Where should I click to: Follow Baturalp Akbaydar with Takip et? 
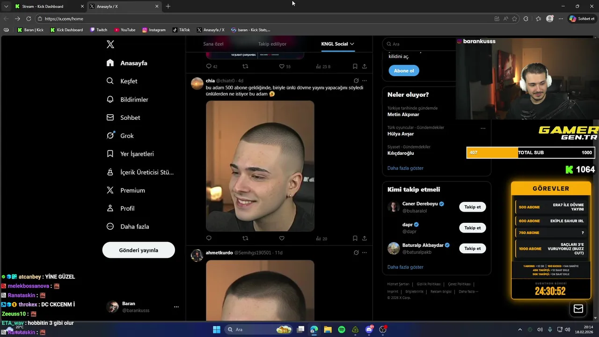click(472, 249)
